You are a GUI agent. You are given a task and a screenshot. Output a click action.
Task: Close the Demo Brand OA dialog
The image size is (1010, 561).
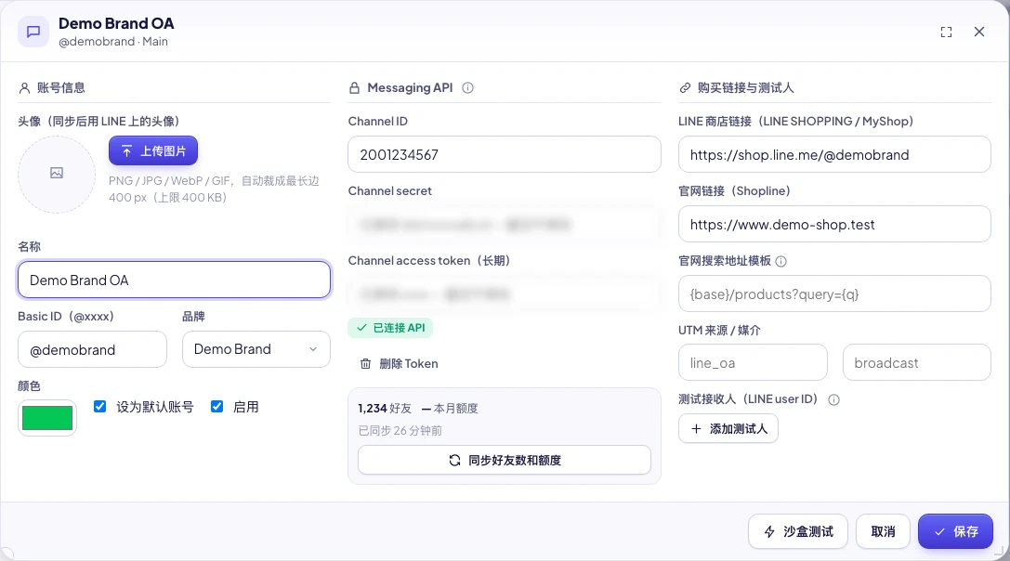pyautogui.click(x=979, y=32)
